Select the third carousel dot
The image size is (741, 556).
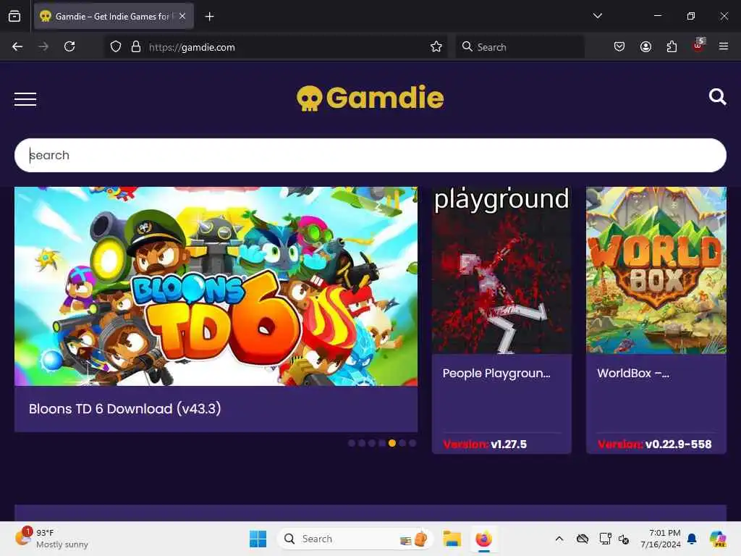372,443
